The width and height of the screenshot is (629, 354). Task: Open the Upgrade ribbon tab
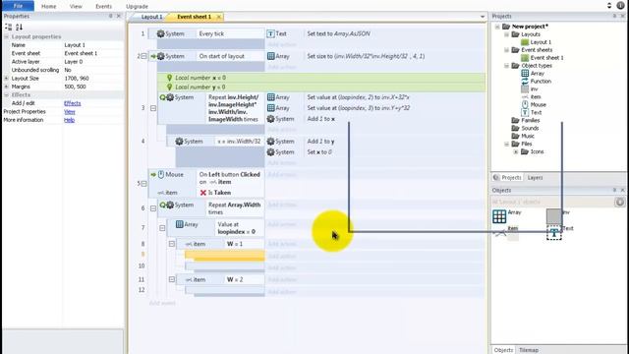pos(137,7)
